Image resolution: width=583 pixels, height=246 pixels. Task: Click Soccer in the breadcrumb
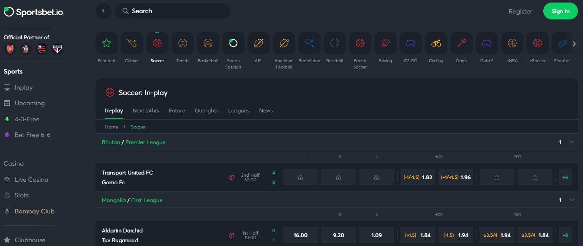click(138, 127)
